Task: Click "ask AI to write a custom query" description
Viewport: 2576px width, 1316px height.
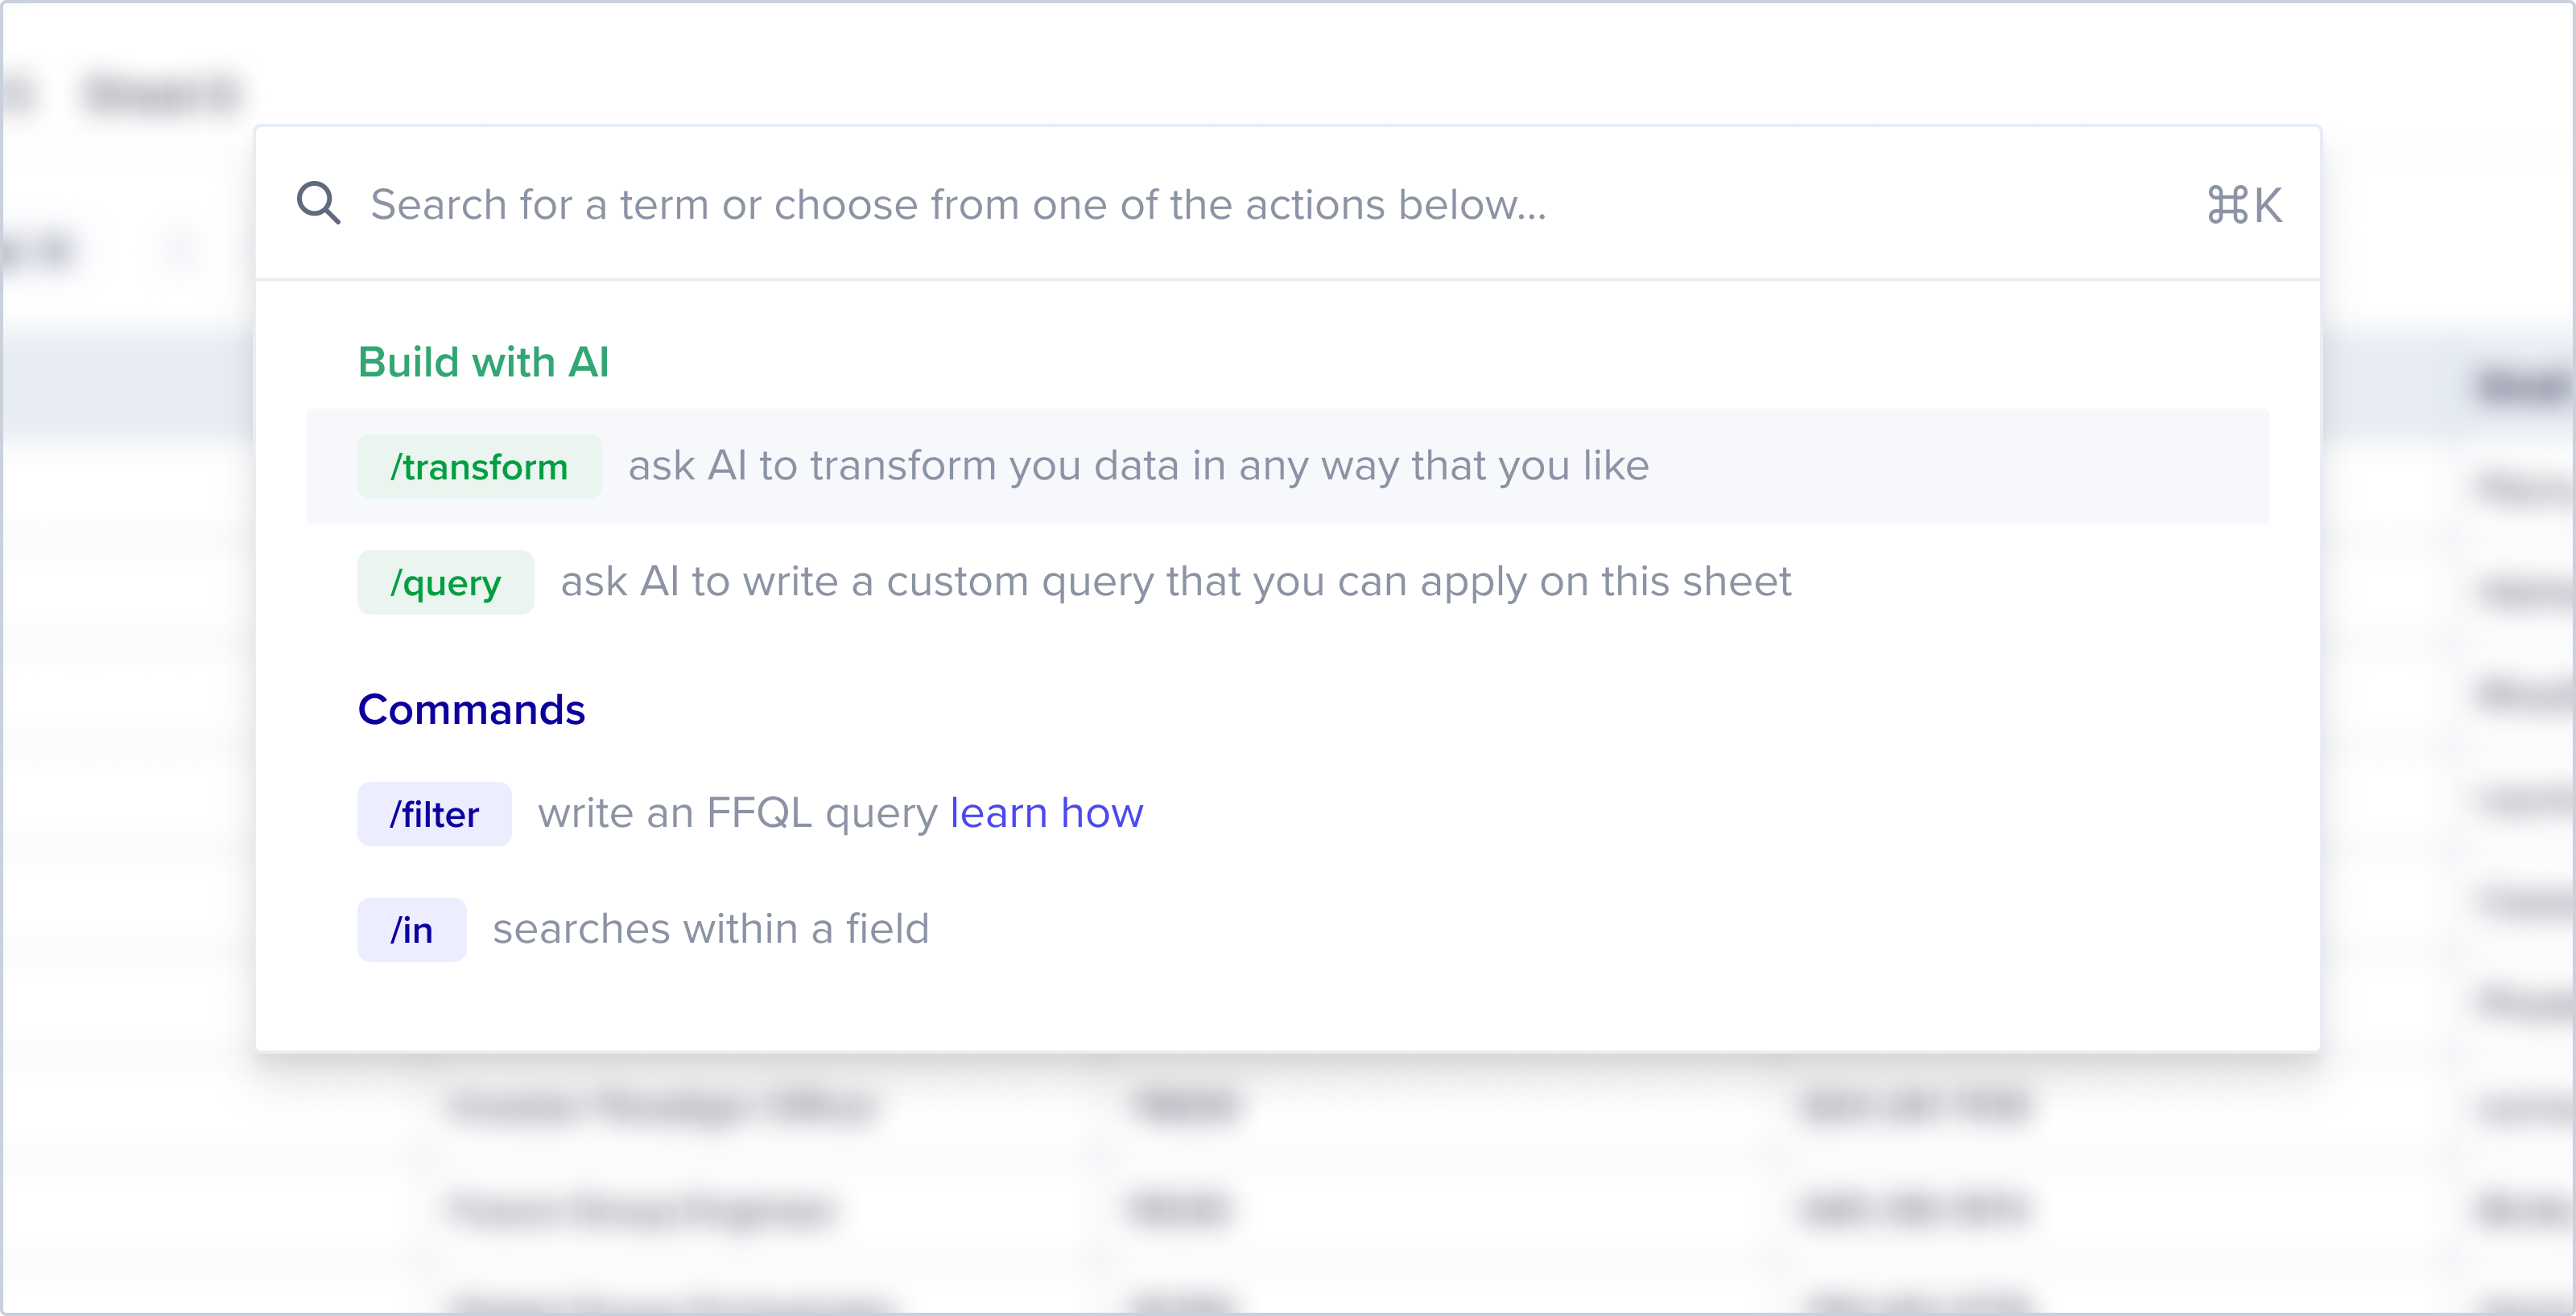Action: [x=1175, y=582]
